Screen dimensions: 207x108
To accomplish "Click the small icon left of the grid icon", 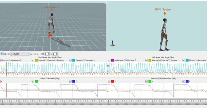I will 38,54.
